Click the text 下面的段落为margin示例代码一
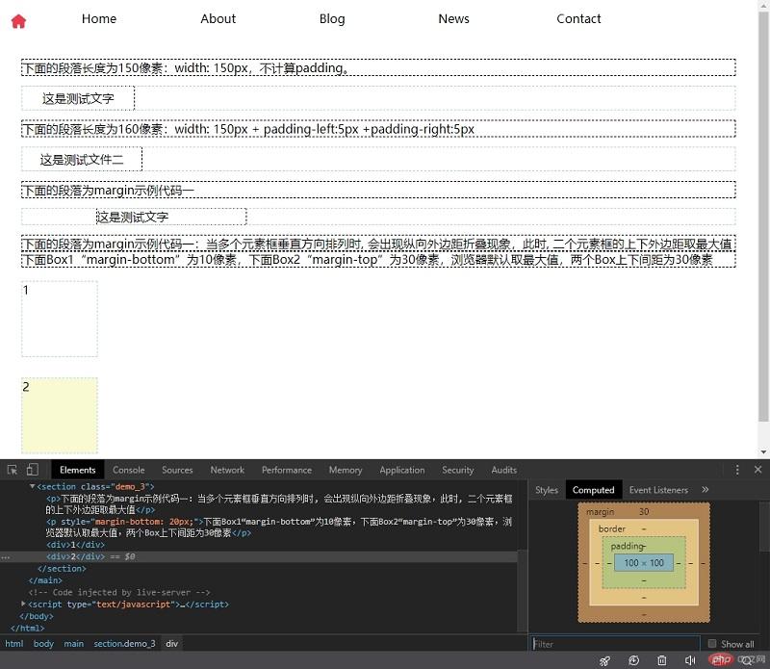The image size is (770, 669). click(109, 190)
